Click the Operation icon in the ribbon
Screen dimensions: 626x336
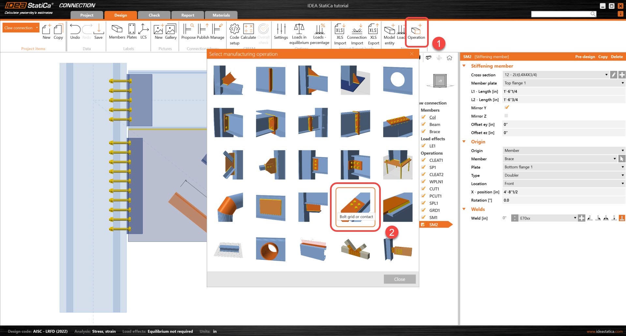[416, 32]
